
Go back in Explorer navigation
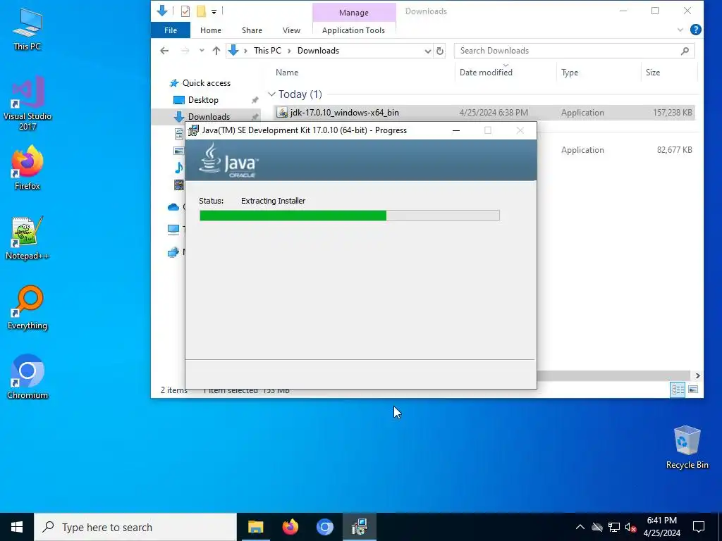click(x=164, y=51)
